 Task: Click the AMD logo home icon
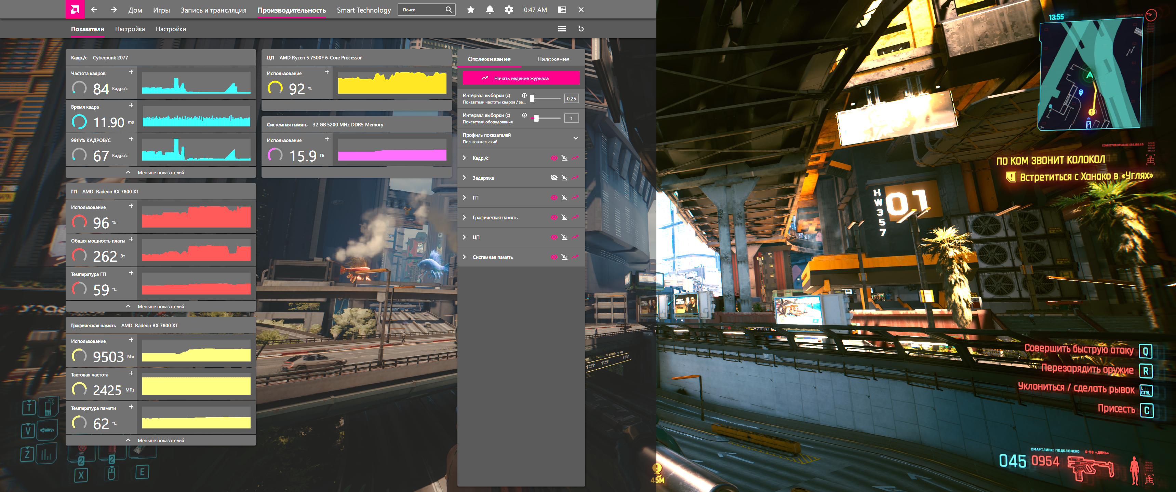coord(75,10)
